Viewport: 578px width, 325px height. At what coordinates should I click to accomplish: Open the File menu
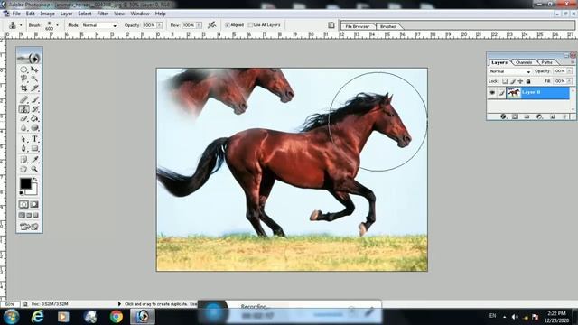point(16,14)
